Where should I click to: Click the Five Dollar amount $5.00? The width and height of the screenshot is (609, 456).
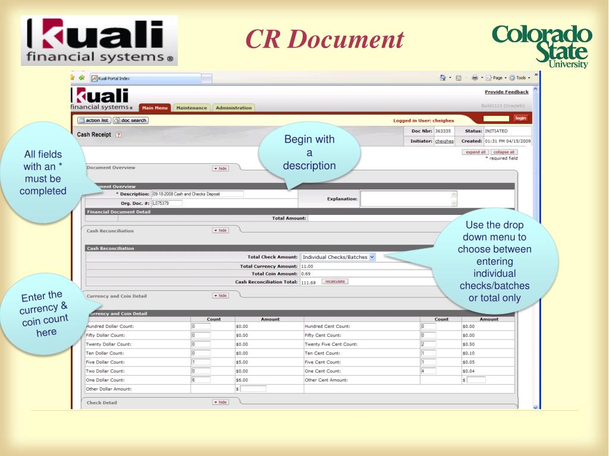(242, 362)
